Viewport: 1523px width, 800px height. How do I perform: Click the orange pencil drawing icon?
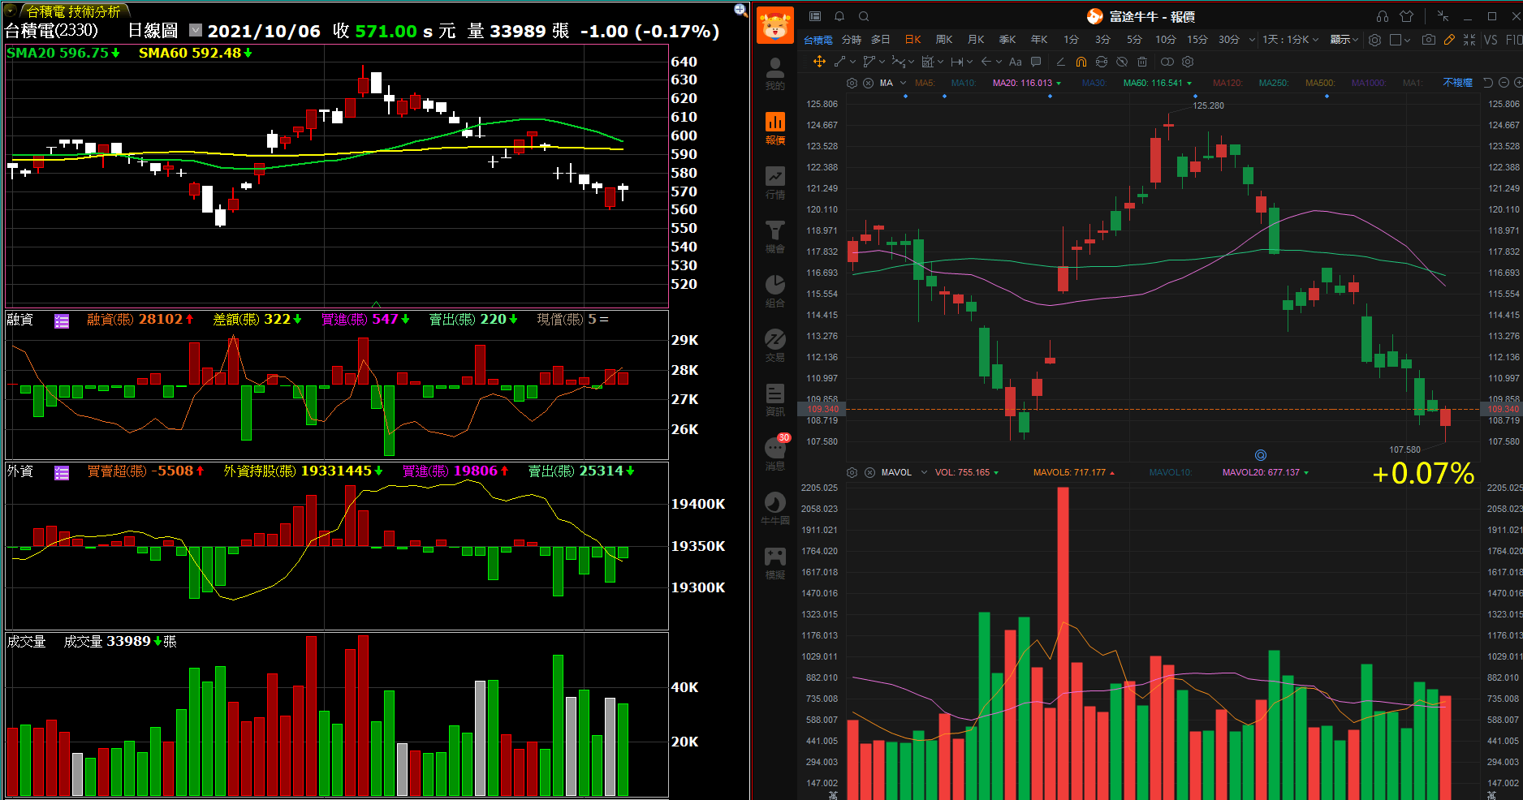pos(1449,40)
